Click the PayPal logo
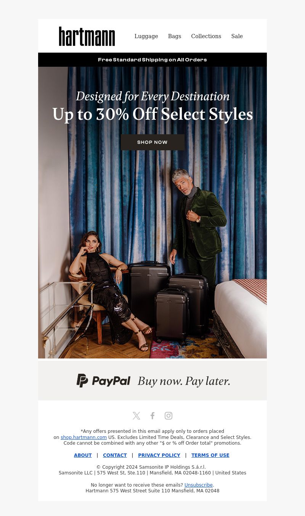This screenshot has height=516, width=305. click(x=103, y=381)
